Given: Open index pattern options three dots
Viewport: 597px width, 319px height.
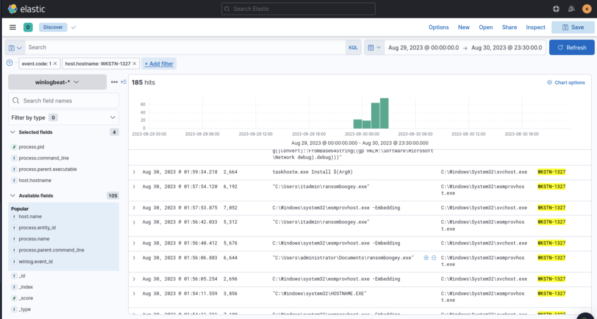Looking at the screenshot, I should (x=114, y=81).
